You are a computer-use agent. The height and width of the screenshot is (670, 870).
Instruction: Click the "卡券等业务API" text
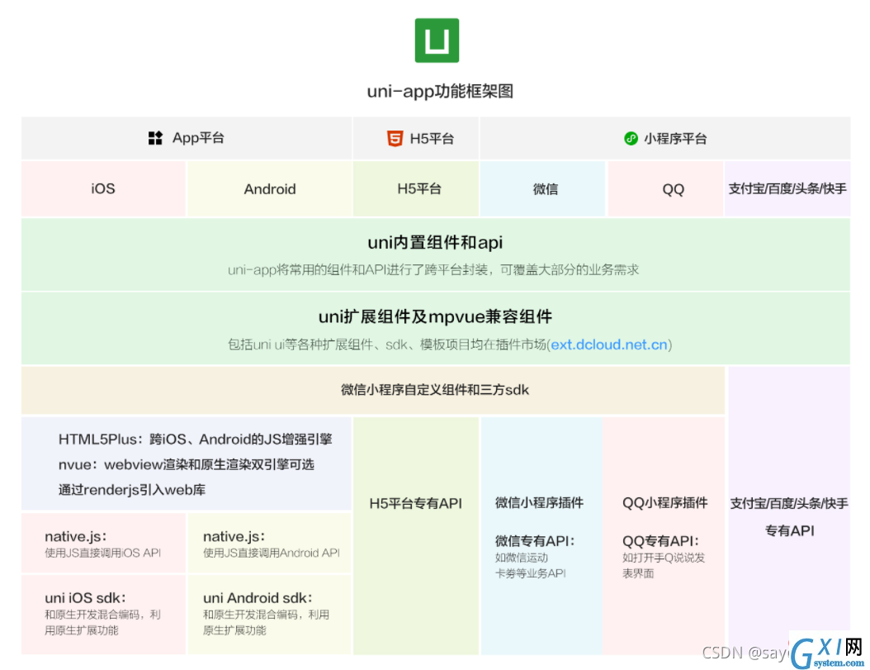pyautogui.click(x=531, y=573)
